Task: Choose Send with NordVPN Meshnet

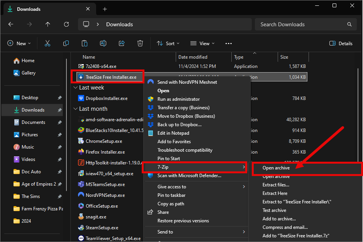Action: click(x=196, y=82)
